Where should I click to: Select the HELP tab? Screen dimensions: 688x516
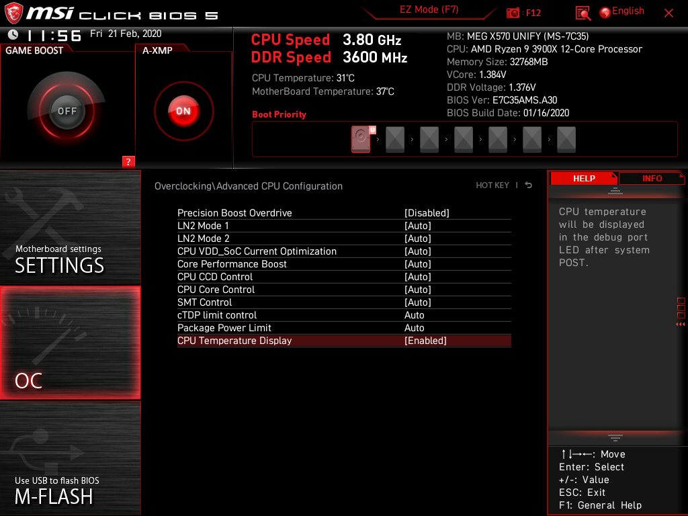tap(584, 178)
